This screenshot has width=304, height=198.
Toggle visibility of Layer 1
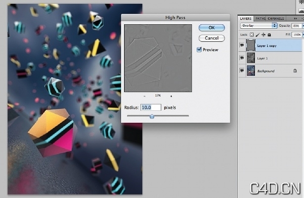[x=242, y=58]
